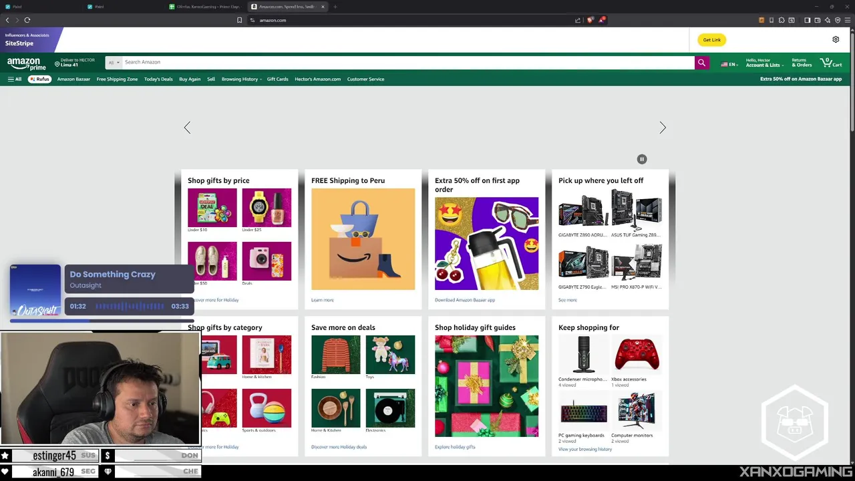855x481 pixels.
Task: Open the Xbox accessories thumbnail
Action: point(637,355)
